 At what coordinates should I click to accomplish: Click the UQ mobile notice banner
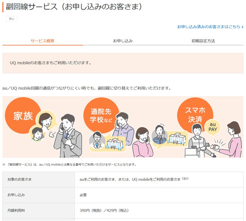tap(123, 63)
